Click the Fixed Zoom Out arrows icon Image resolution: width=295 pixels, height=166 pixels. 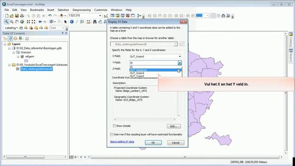coord(34,22)
